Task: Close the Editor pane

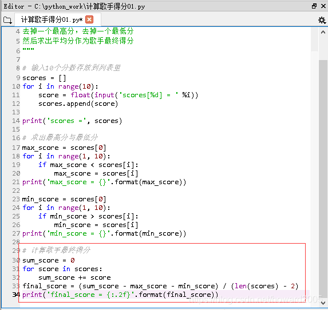Action: pyautogui.click(x=323, y=6)
